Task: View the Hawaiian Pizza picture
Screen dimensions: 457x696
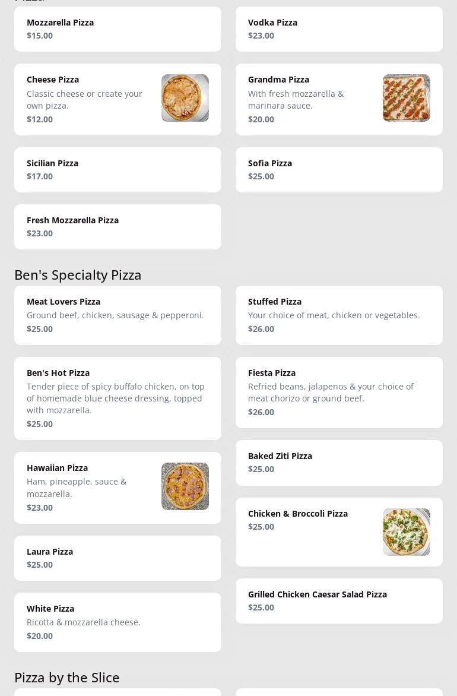Action: coord(185,486)
